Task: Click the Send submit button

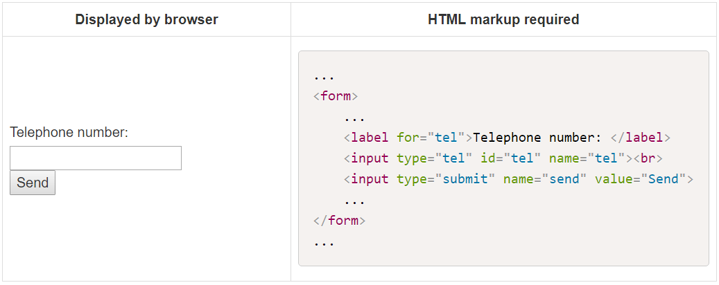Action: click(33, 183)
